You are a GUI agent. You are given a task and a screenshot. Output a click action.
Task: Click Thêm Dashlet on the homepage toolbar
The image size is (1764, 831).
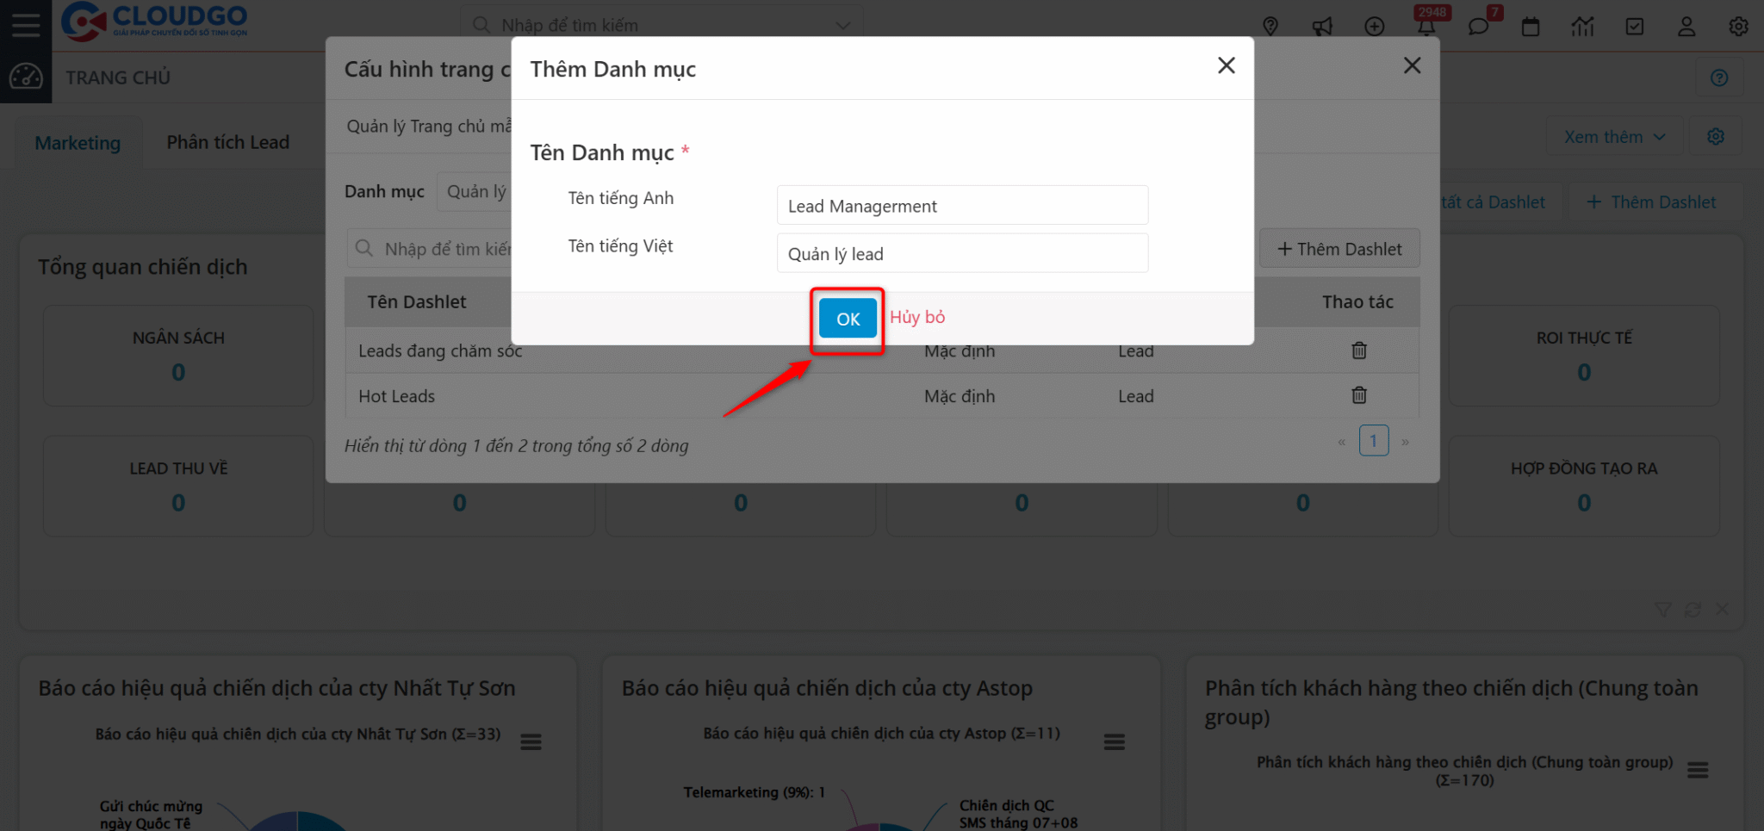click(1652, 202)
